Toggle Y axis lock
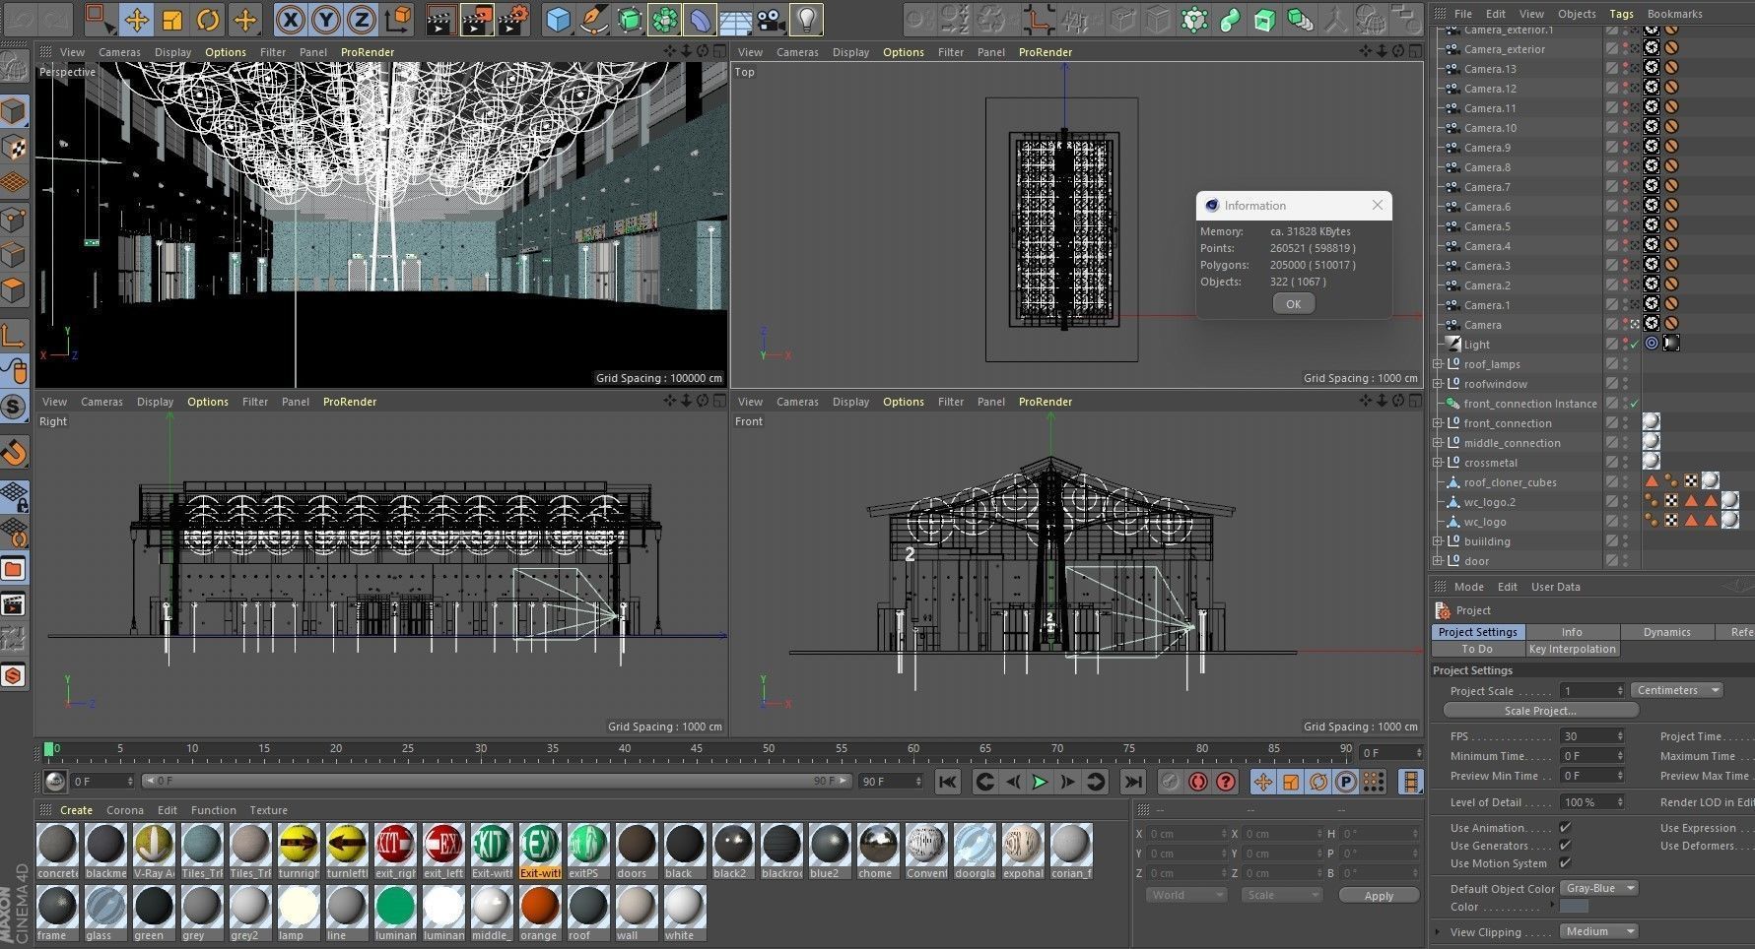Viewport: 1755px width, 949px height. click(326, 19)
